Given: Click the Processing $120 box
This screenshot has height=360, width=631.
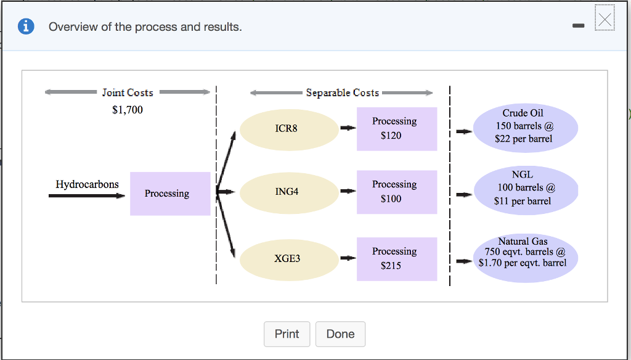Looking at the screenshot, I should coord(397,129).
